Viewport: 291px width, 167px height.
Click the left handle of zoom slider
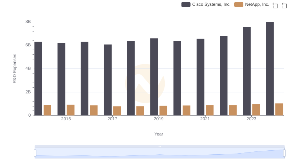[35, 153]
